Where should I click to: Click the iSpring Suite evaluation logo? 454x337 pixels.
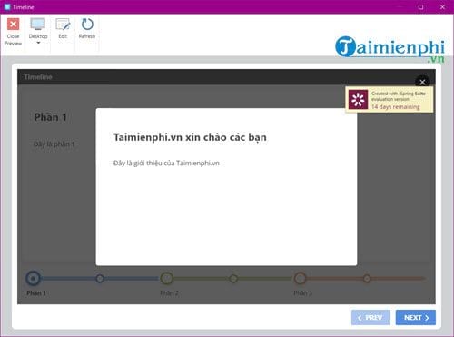click(358, 99)
